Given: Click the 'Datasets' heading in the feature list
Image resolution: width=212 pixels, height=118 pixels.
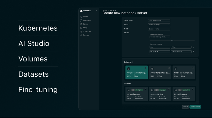Looking at the screenshot, I should click(x=34, y=74).
